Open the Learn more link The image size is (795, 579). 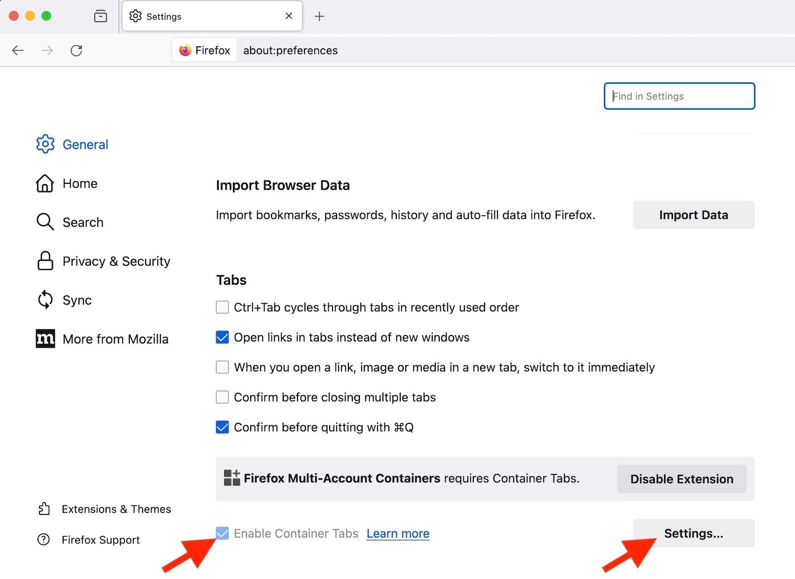(398, 533)
